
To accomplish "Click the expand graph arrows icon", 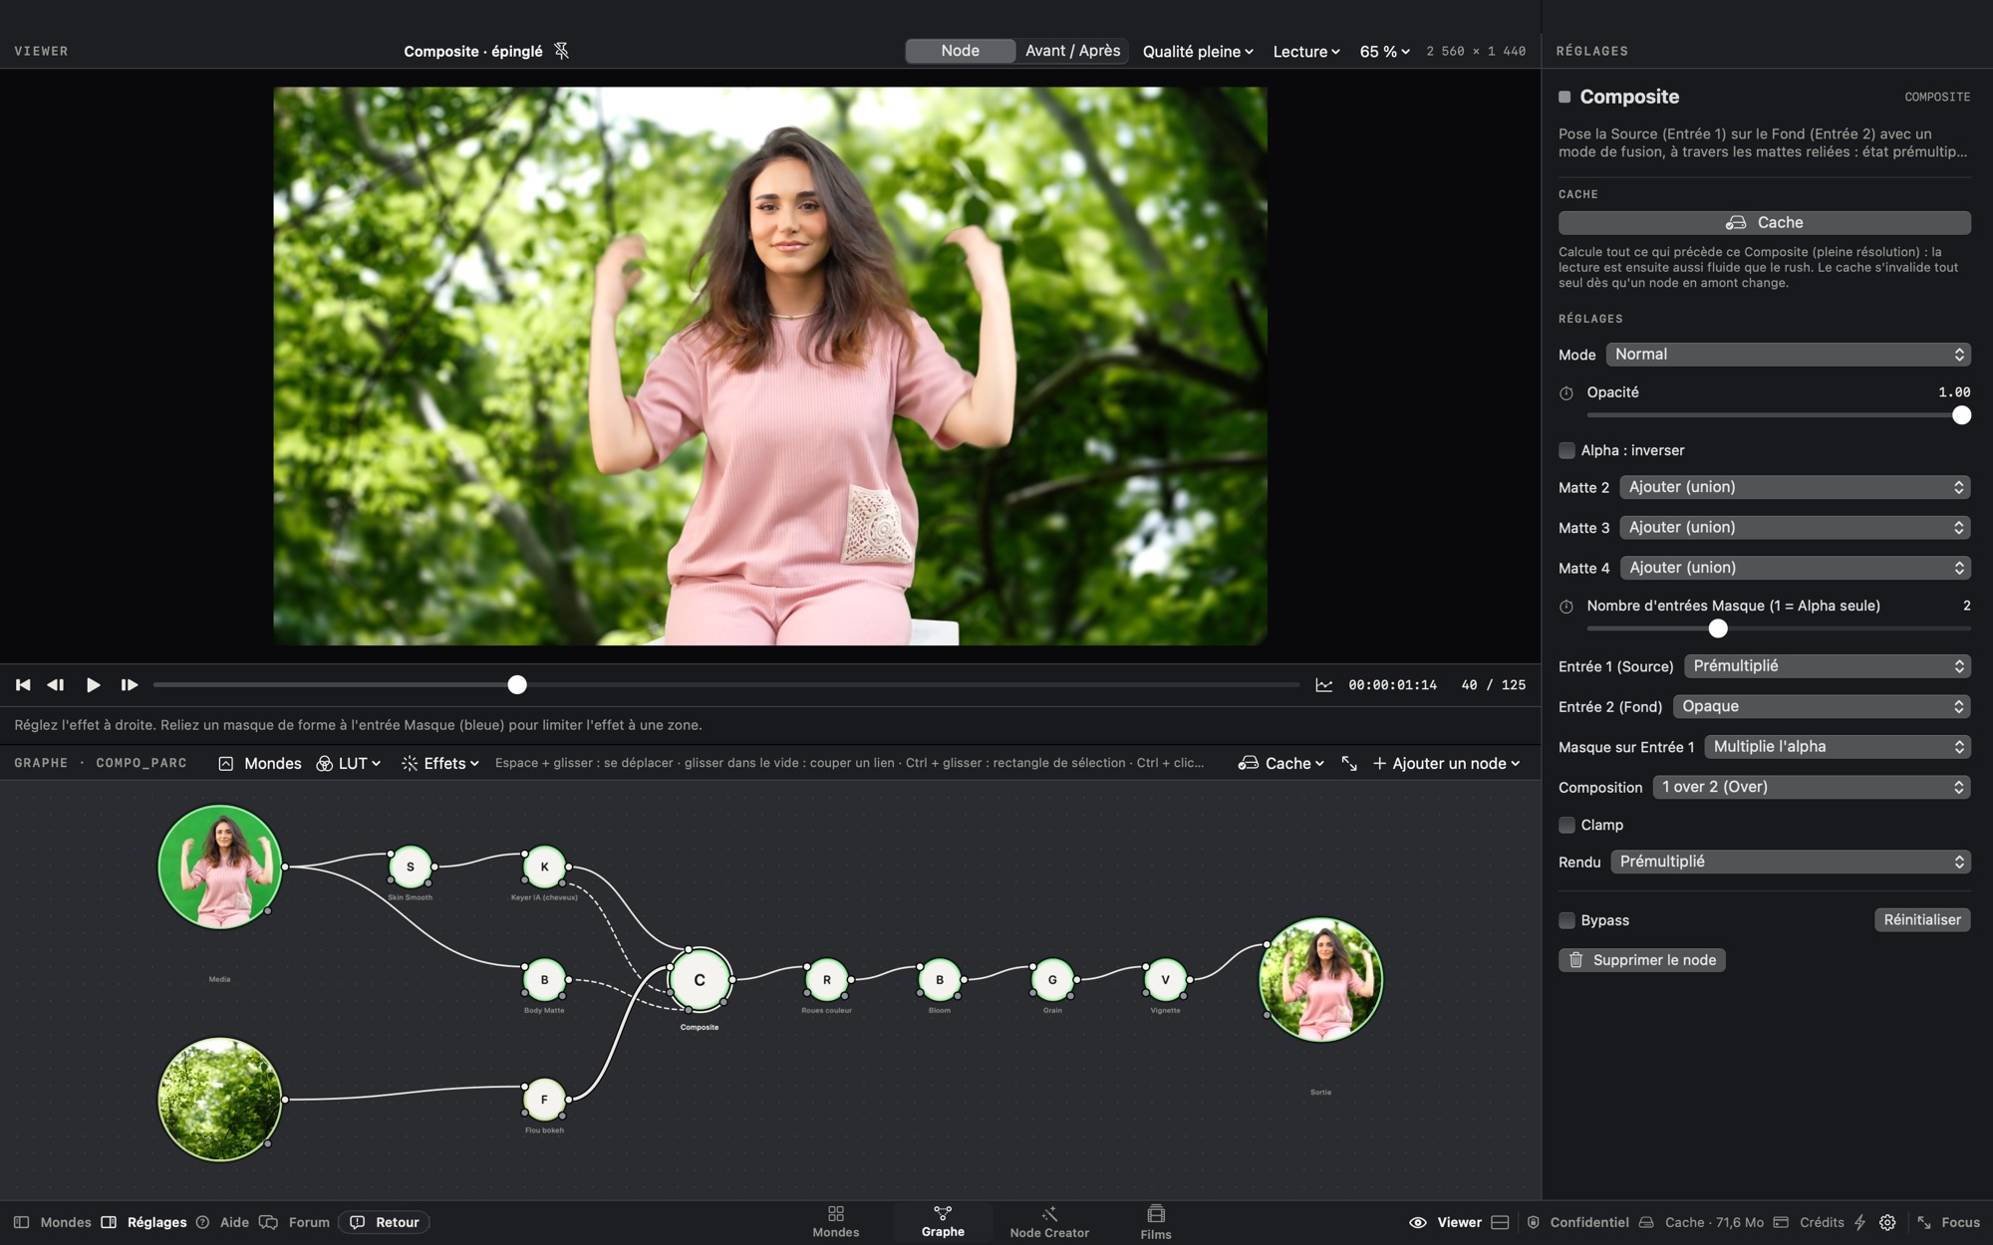I will (1349, 763).
